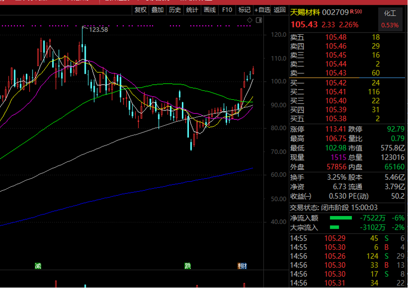Select the 14:56 trade at 105.26
The image size is (408, 288).
click(x=347, y=256)
